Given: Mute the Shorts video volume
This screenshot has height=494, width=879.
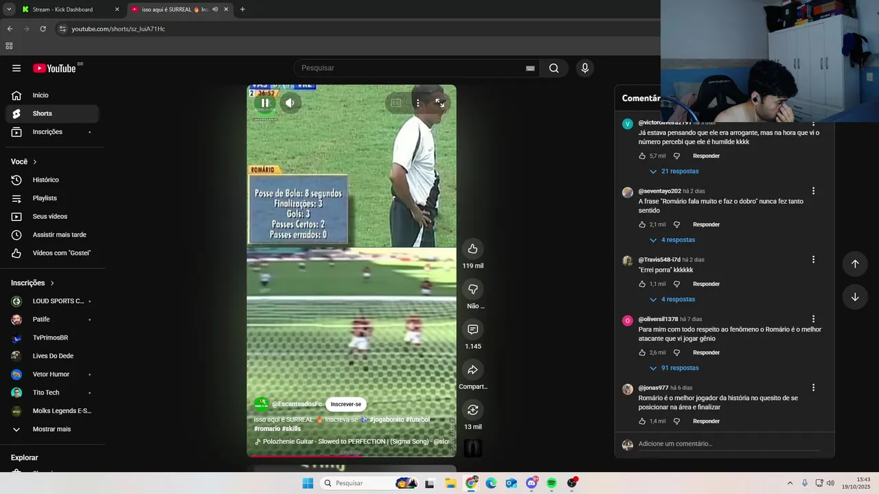Looking at the screenshot, I should [x=290, y=103].
